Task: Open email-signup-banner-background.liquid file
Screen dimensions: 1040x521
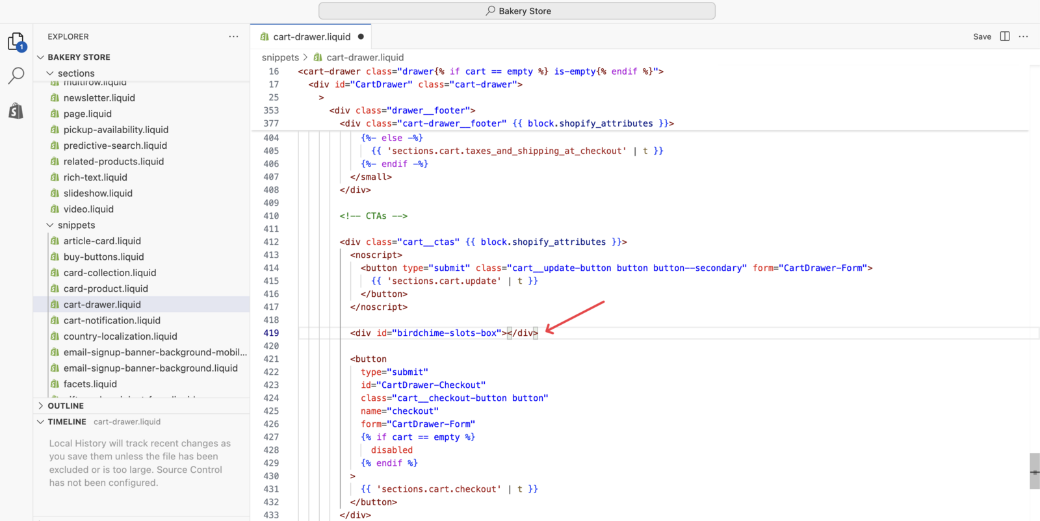Action: point(151,368)
